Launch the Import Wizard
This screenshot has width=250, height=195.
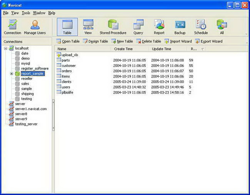(178, 42)
